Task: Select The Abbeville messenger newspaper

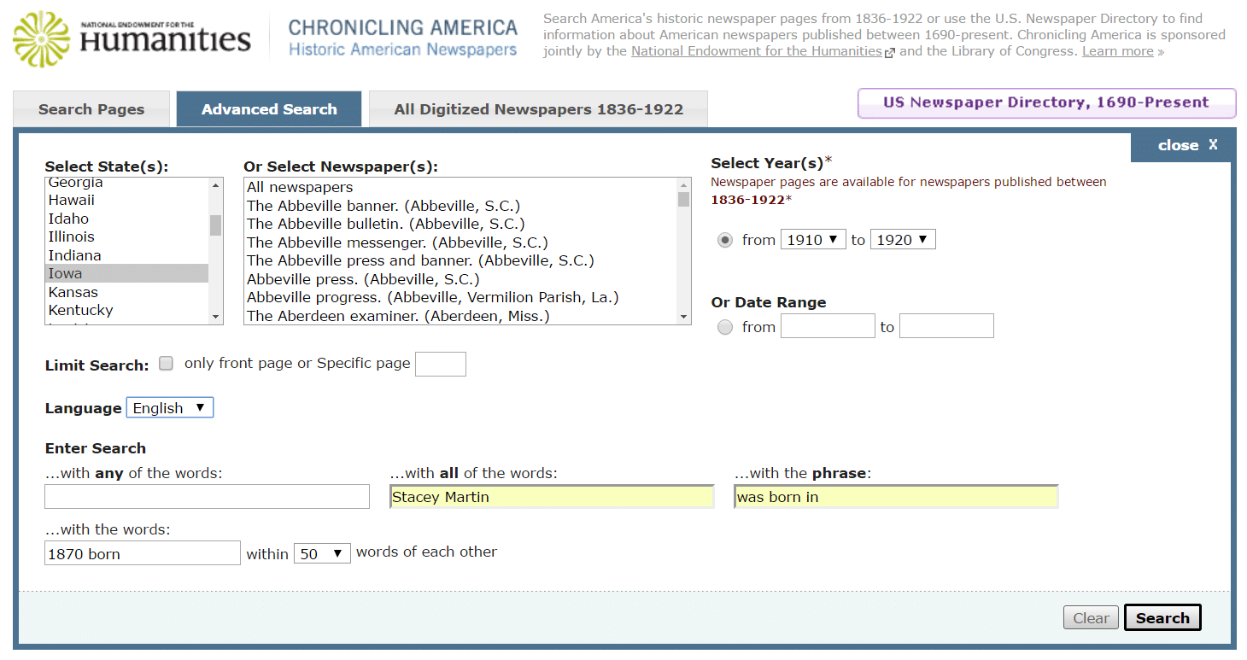Action: tap(460, 242)
